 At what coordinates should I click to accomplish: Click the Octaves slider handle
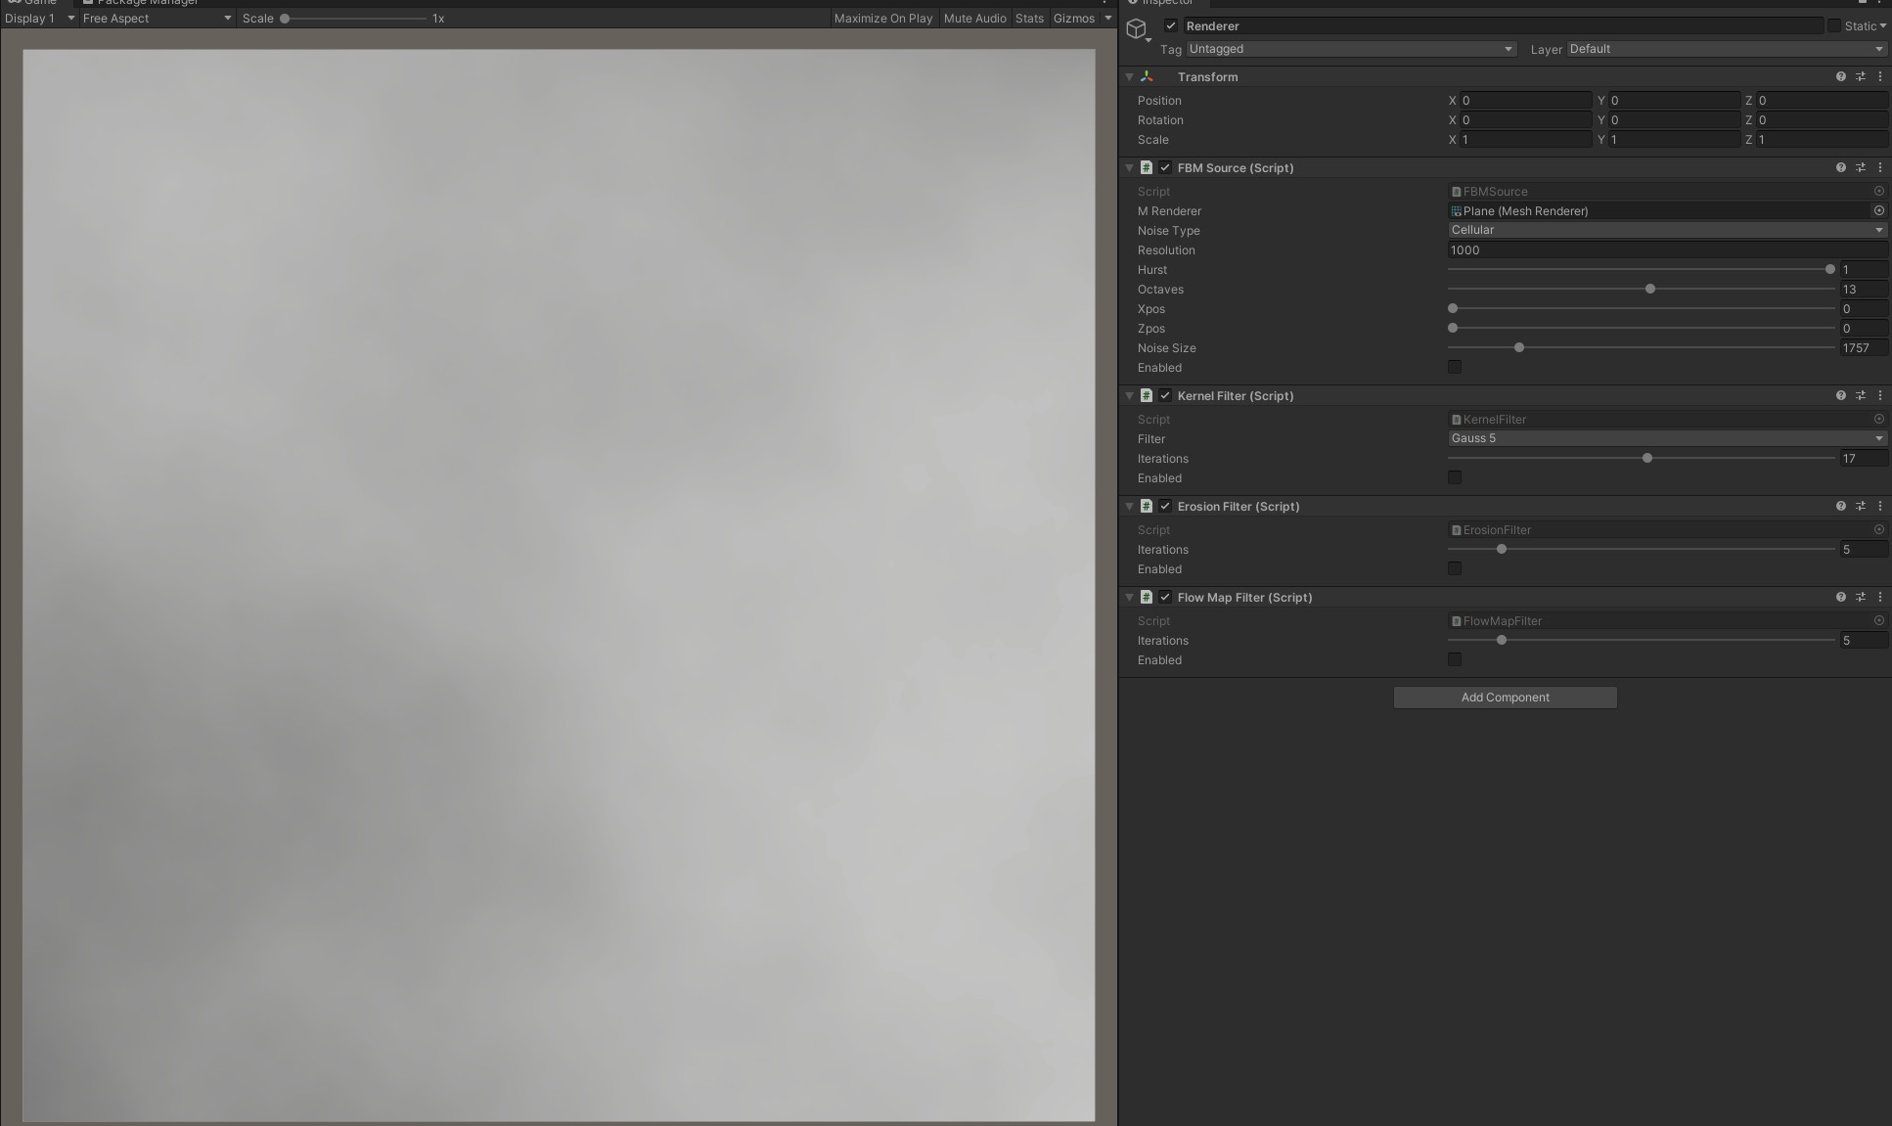click(1650, 290)
